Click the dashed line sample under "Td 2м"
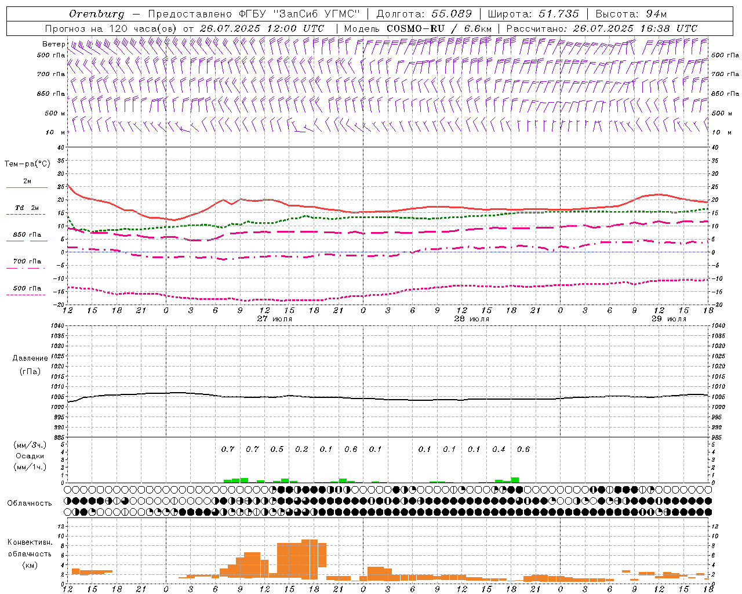The image size is (742, 594). (x=26, y=214)
